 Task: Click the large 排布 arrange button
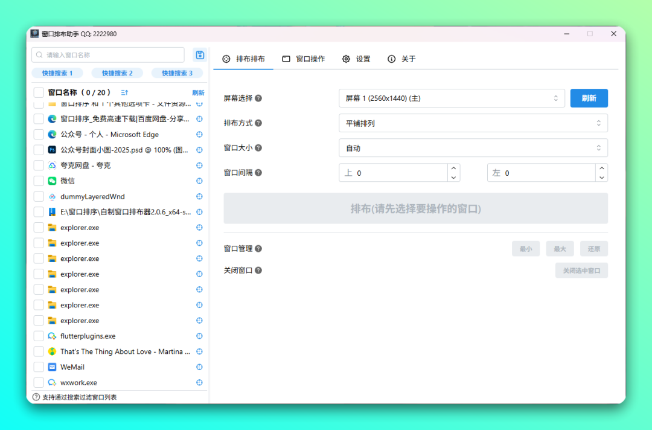pos(415,208)
